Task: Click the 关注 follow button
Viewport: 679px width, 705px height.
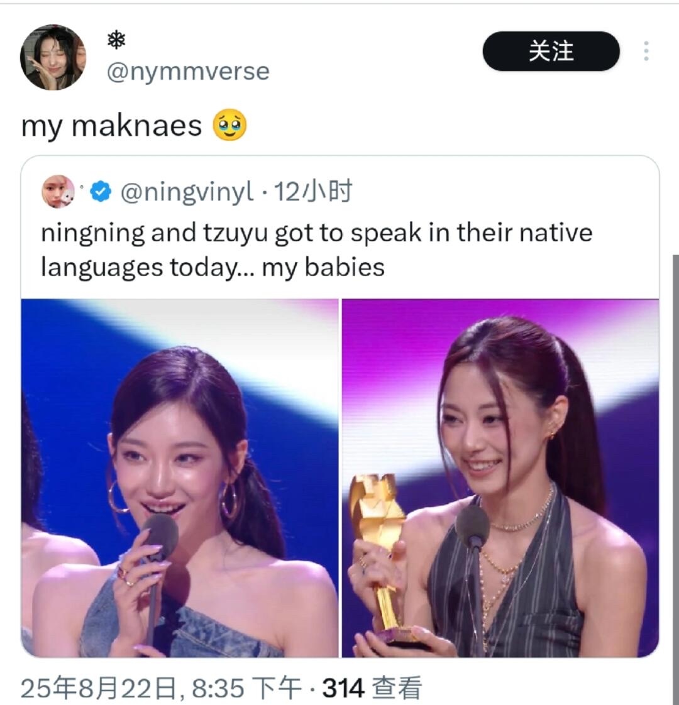Action: pyautogui.click(x=551, y=51)
